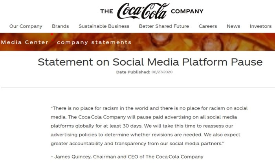Open the Brands menu
Image resolution: width=275 pixels, height=166 pixels.
click(60, 26)
